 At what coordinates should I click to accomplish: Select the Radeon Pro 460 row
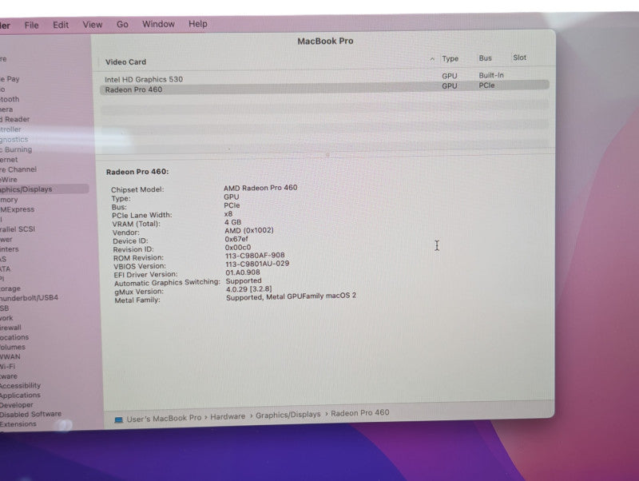point(324,89)
